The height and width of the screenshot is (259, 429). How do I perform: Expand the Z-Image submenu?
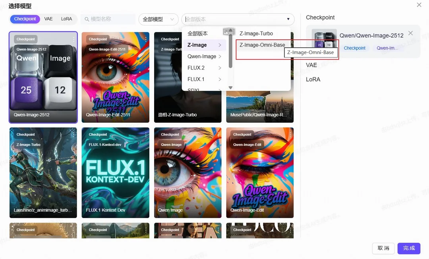point(204,45)
